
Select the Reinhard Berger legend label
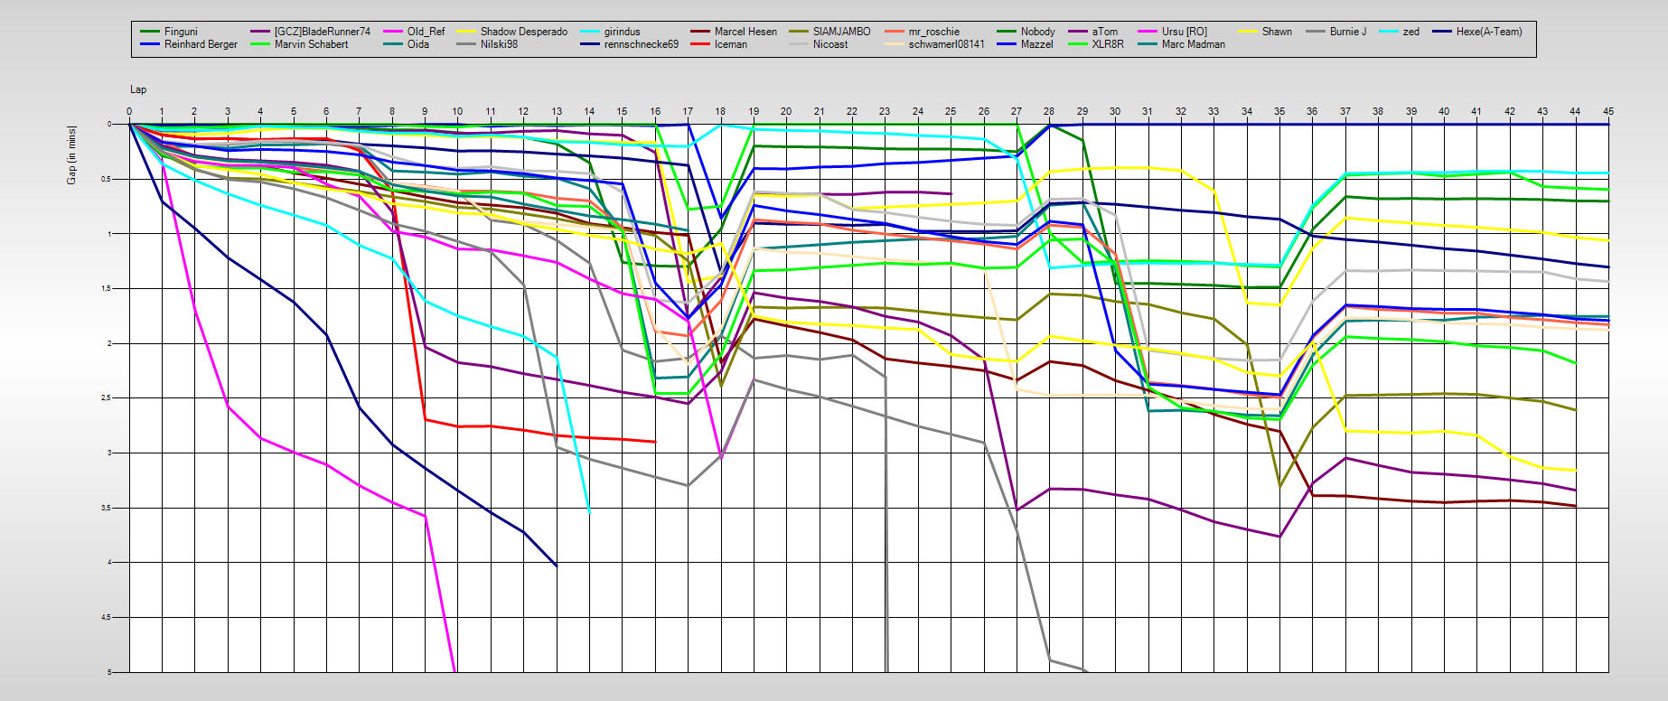pos(200,44)
